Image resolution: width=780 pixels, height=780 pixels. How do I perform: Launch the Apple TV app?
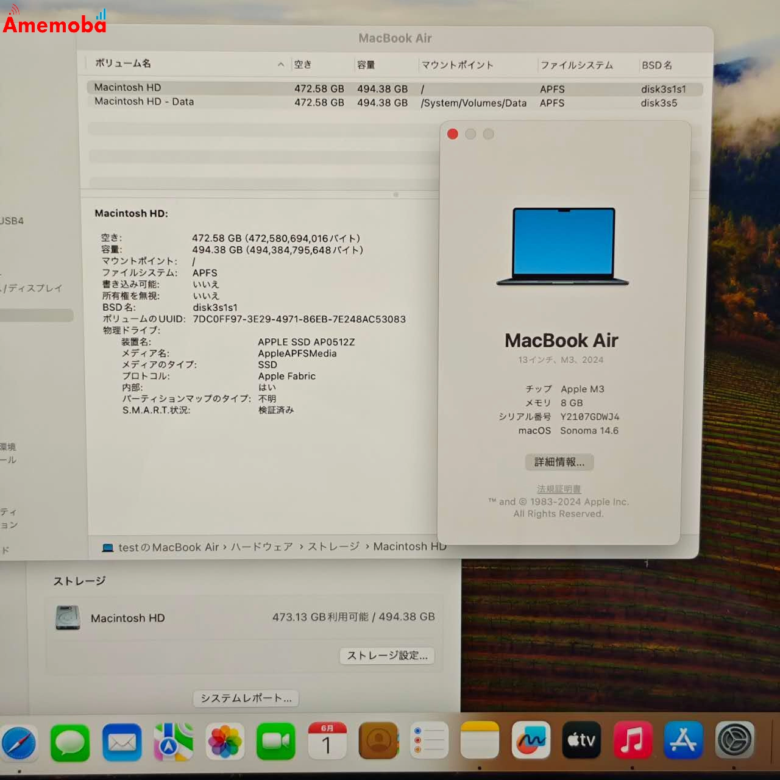coord(581,740)
